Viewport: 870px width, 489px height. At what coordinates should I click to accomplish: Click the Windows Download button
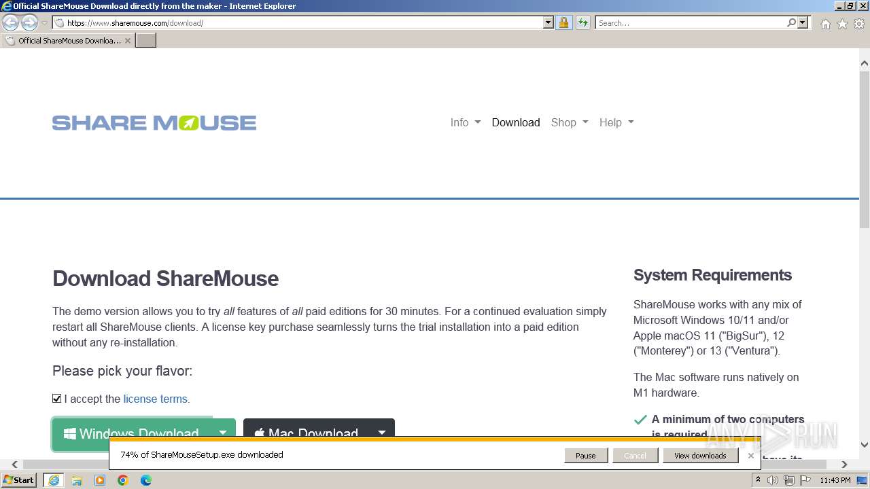coord(131,433)
